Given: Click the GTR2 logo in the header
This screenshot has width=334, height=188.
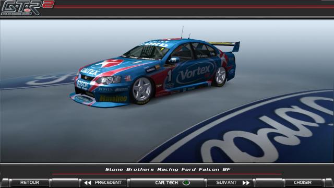Looking at the screenshot, I should 27,8.
